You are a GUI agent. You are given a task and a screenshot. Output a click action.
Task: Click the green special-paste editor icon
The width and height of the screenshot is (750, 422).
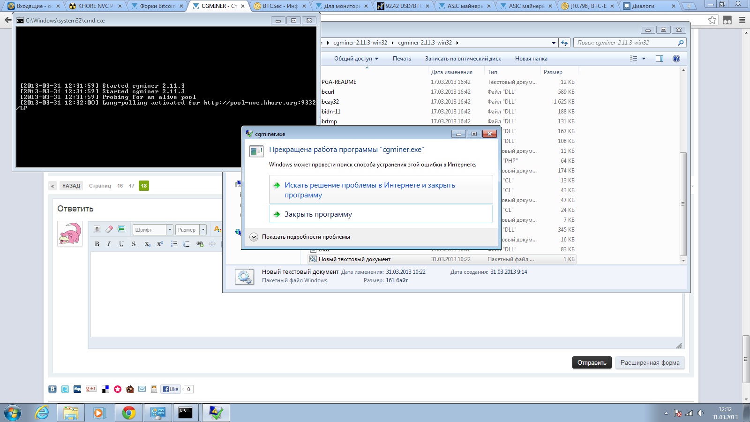point(121,229)
